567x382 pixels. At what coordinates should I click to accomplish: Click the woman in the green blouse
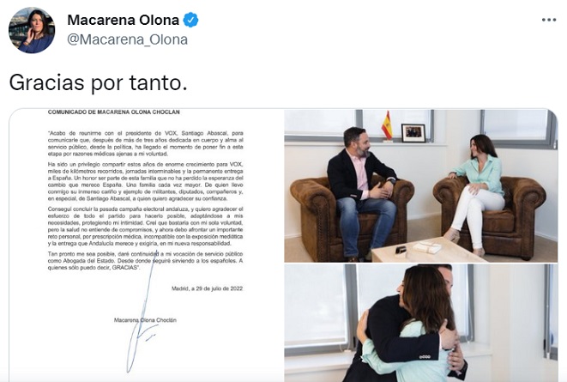click(476, 193)
